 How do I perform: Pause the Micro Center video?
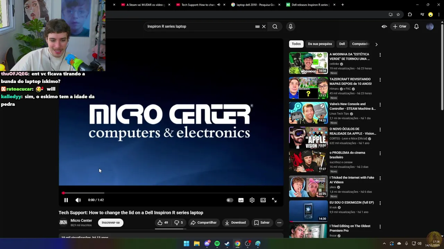(66, 200)
